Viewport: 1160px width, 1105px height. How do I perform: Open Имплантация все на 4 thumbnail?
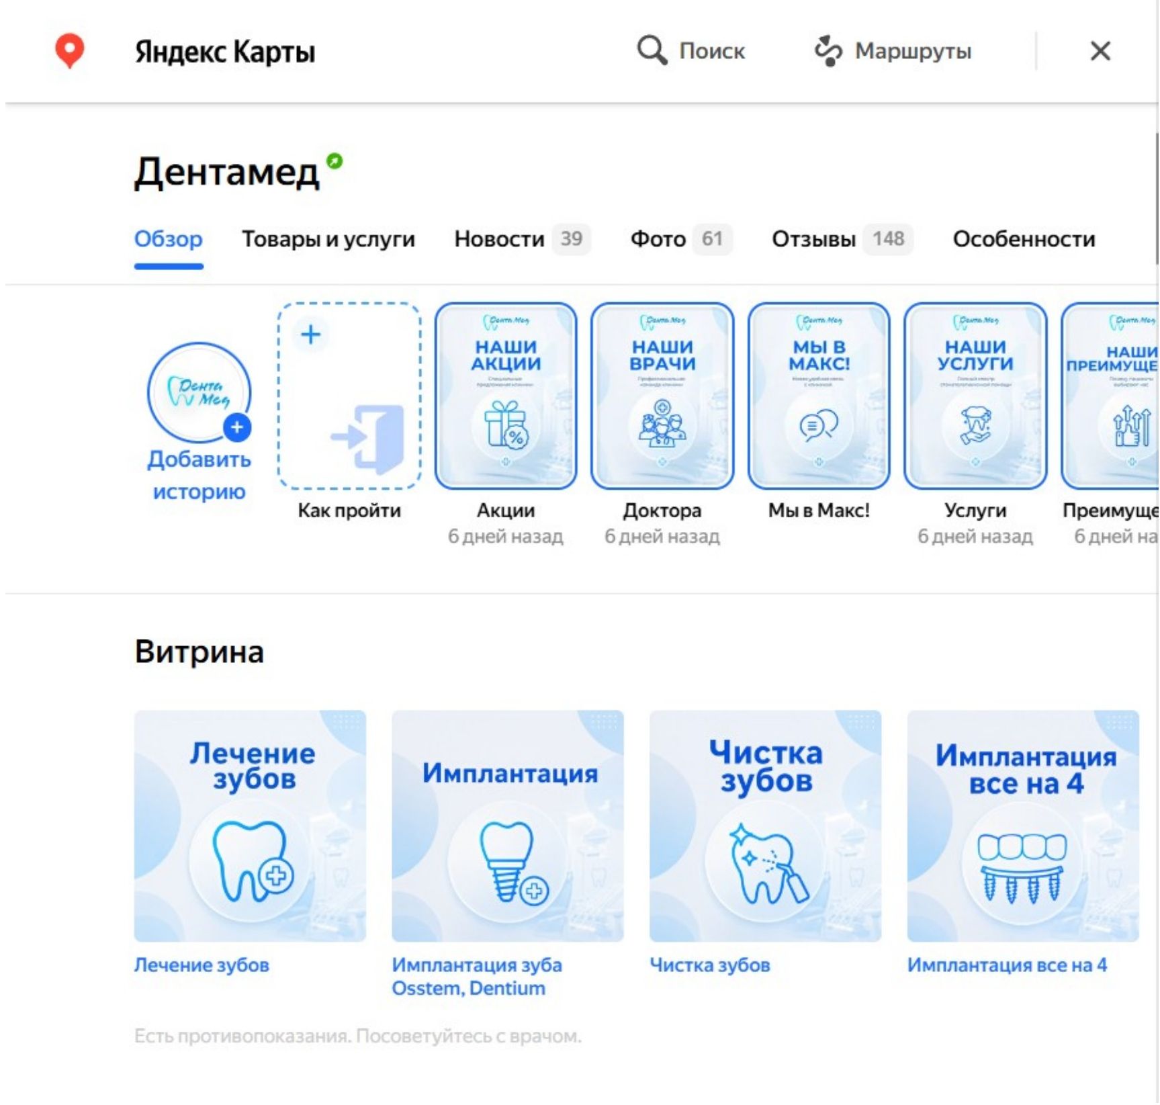1023,826
